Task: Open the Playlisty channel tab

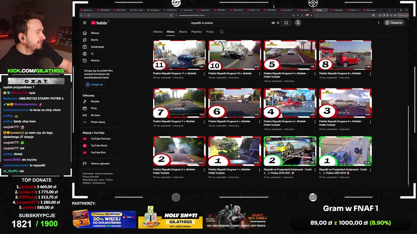Action: (196, 32)
